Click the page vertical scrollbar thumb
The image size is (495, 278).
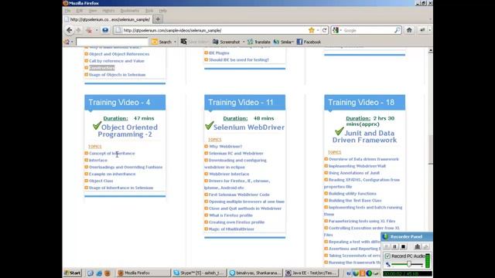(430, 150)
